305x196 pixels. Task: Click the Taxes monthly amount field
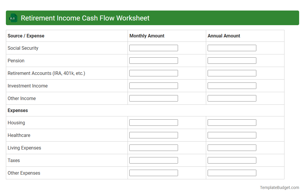click(153, 160)
